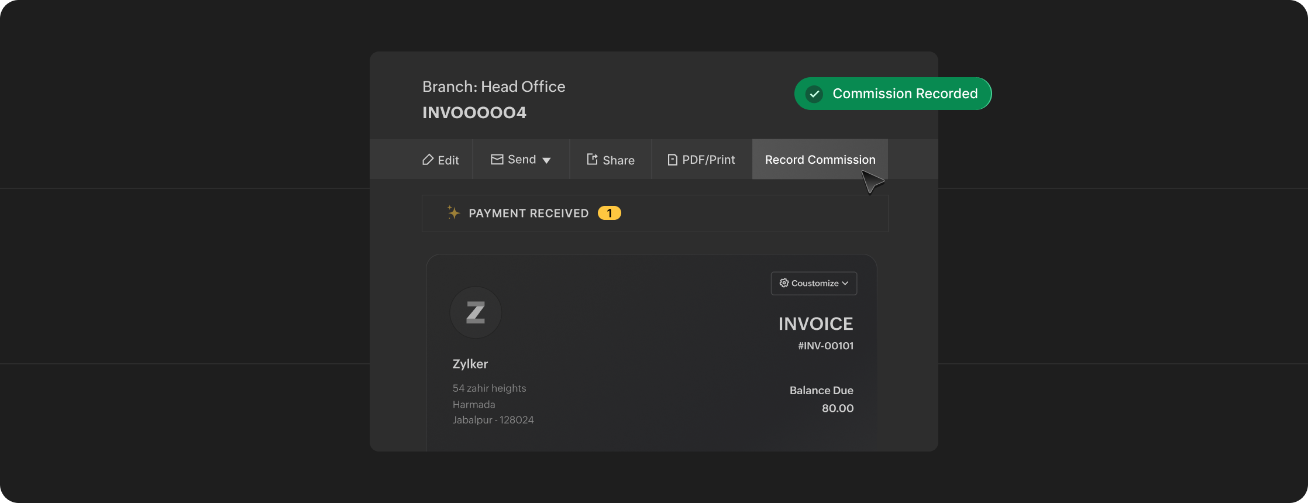The image size is (1308, 503).
Task: Click the checkmark icon in Commission Recorded toast
Action: click(x=814, y=94)
